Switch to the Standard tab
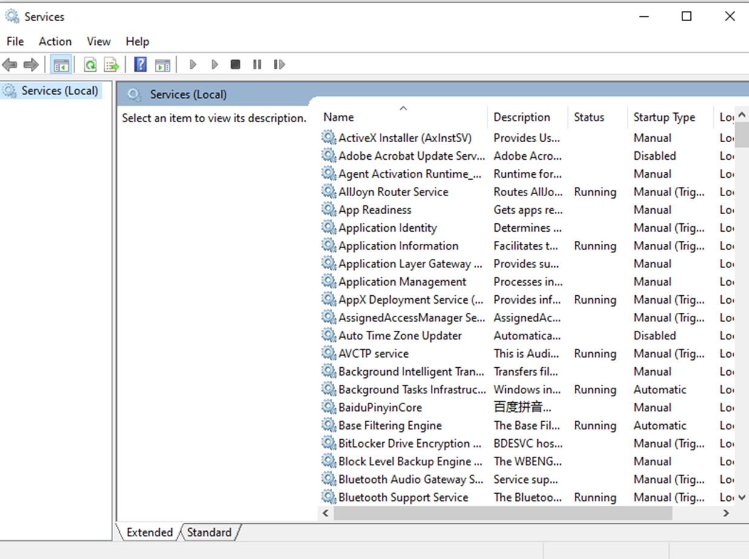The width and height of the screenshot is (749, 559). (209, 532)
